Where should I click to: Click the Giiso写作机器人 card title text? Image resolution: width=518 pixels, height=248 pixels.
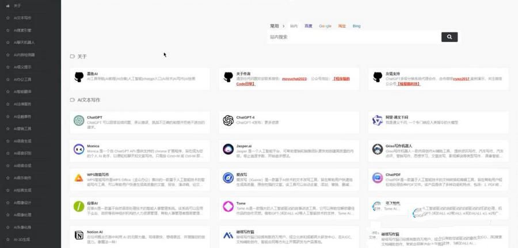pyautogui.click(x=399, y=146)
